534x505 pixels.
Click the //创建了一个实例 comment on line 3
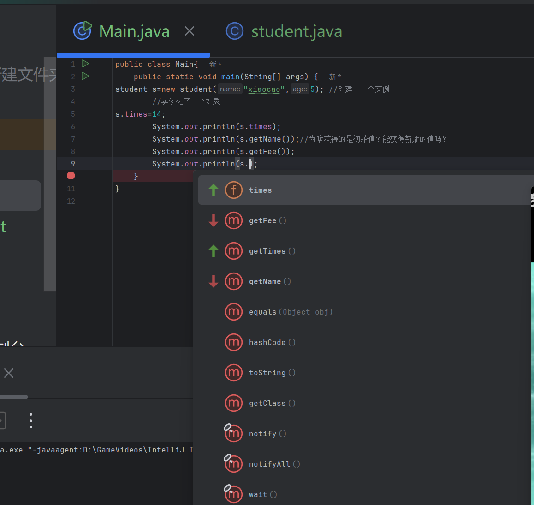click(x=359, y=89)
